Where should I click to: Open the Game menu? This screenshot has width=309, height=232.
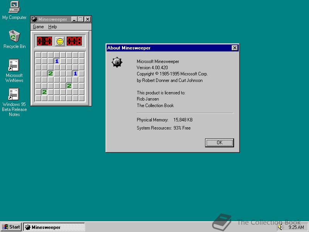click(x=38, y=27)
